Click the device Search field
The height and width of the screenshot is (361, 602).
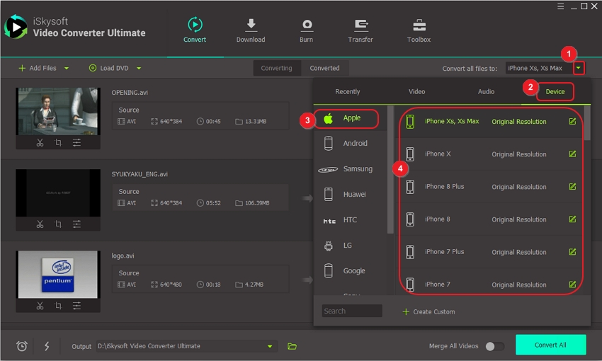tap(352, 311)
